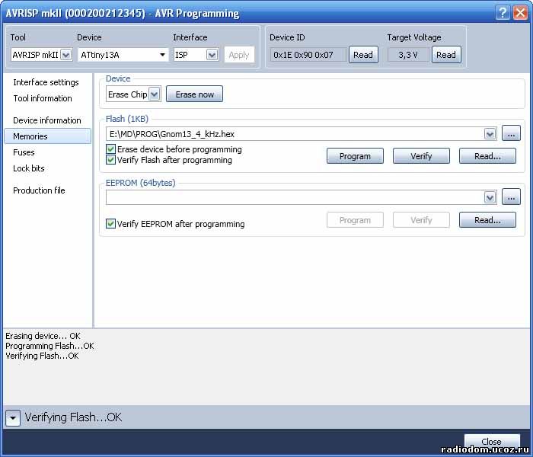This screenshot has height=457, width=533.
Task: Click the 3,3 V voltage field
Action: [x=408, y=55]
